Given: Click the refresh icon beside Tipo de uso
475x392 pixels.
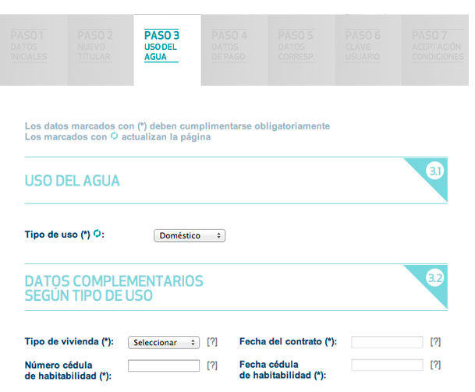Looking at the screenshot, I should click(x=97, y=234).
